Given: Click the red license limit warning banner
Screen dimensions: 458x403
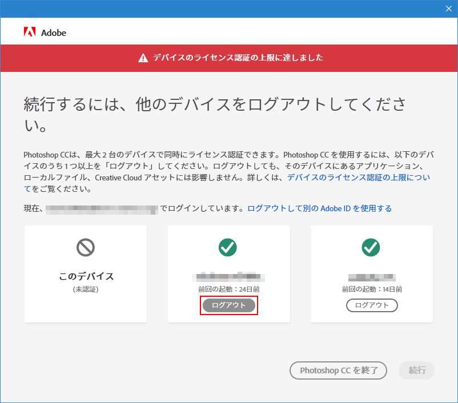Looking at the screenshot, I should [229, 57].
